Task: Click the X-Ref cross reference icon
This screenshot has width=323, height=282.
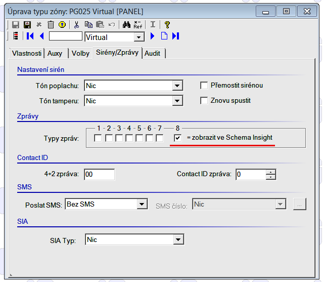Action: pyautogui.click(x=138, y=24)
